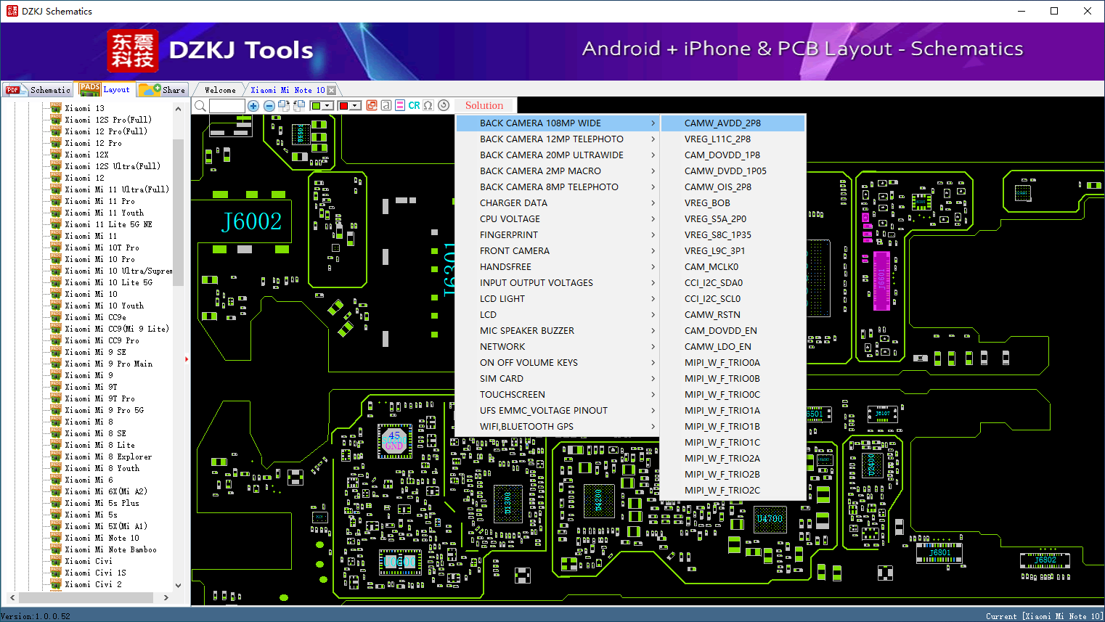Image resolution: width=1105 pixels, height=622 pixels.
Task: Click the device tree scroll down arrow
Action: [x=178, y=585]
